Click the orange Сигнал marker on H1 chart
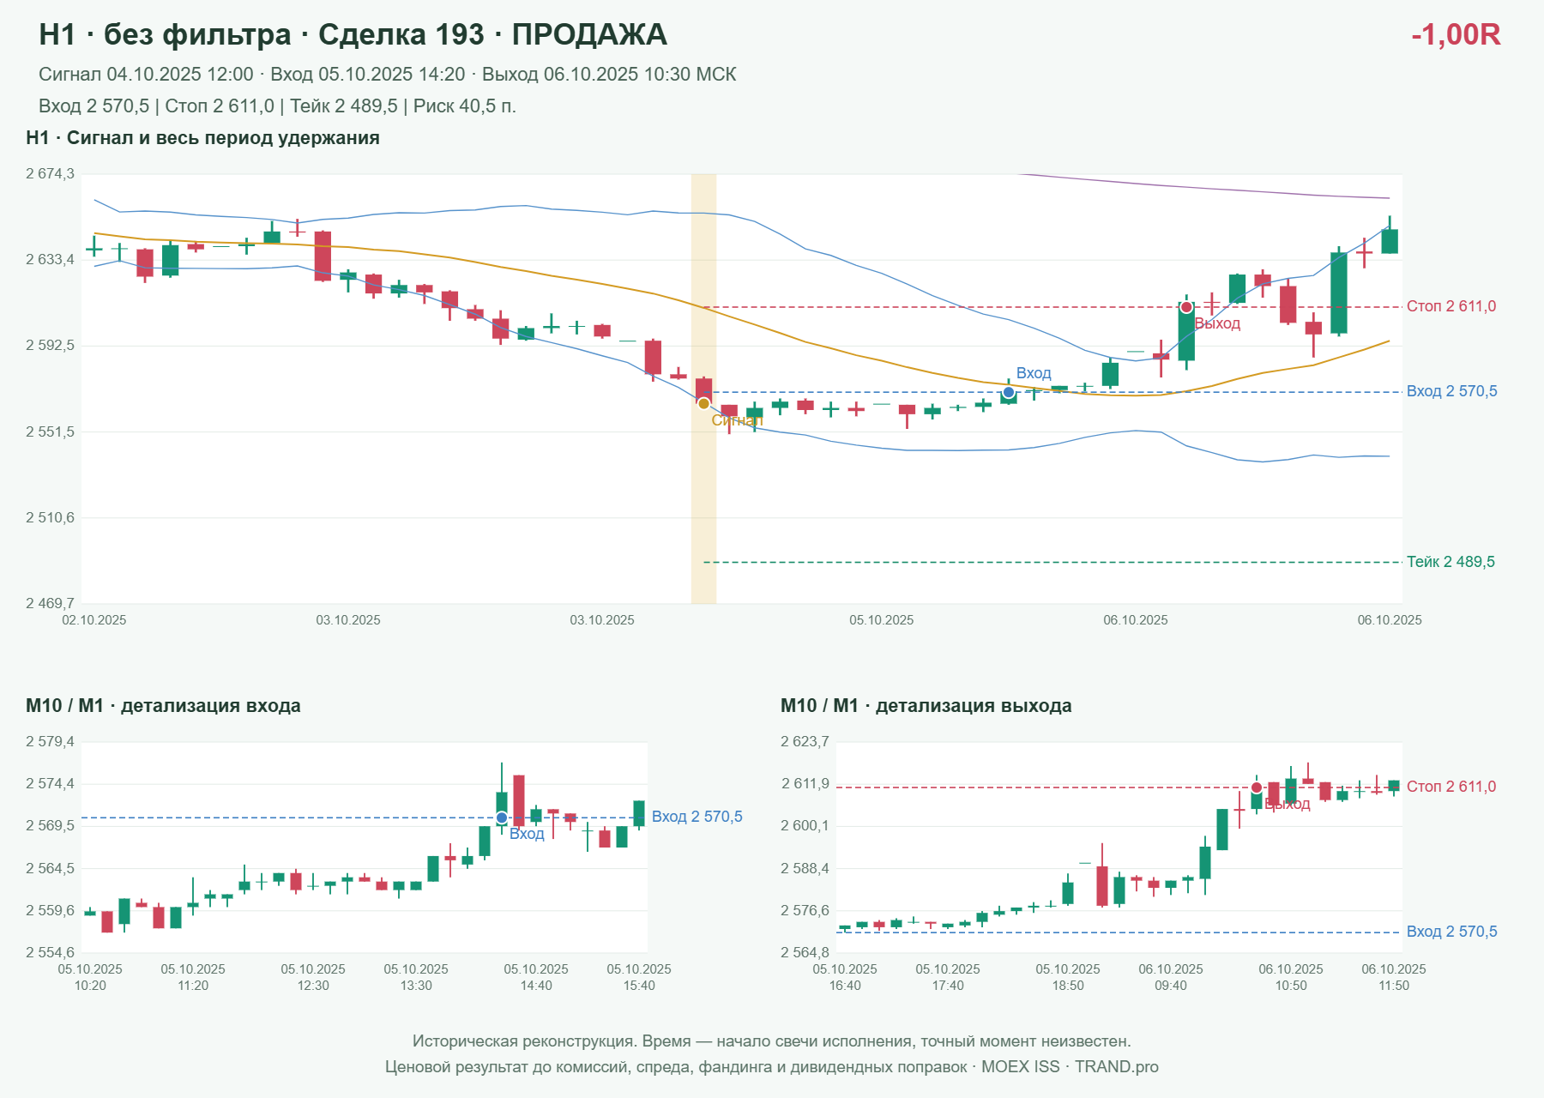This screenshot has width=1544, height=1098. click(703, 403)
